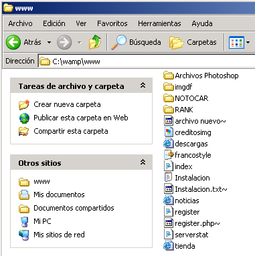Click Crear nueva carpeta icon

click(x=24, y=104)
